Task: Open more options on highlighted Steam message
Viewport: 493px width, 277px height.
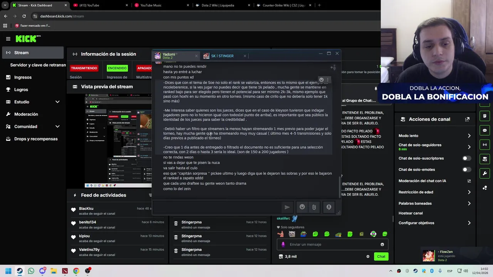Action: [x=328, y=80]
